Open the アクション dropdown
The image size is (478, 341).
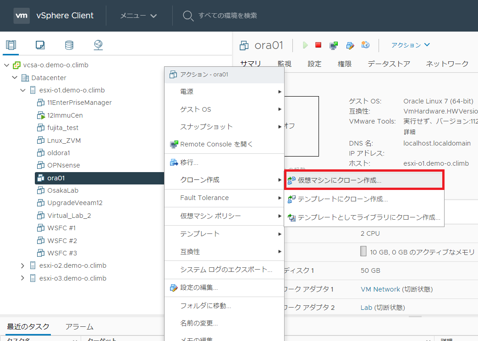pos(411,45)
